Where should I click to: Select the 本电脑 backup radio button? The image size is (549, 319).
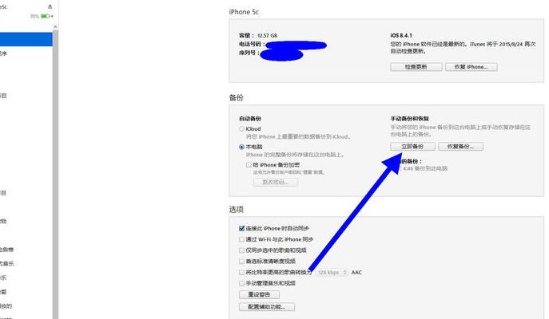coord(241,147)
